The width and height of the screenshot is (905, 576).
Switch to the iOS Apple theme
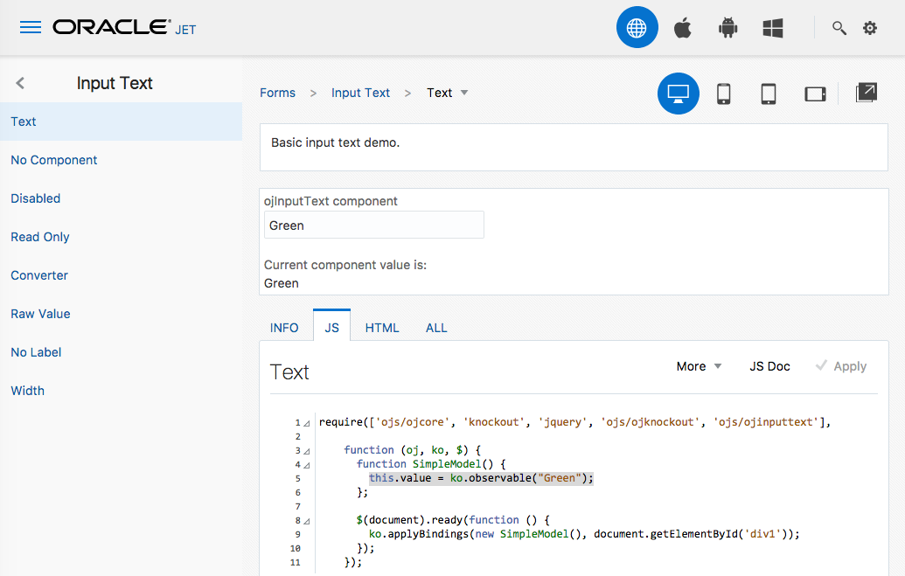[683, 28]
